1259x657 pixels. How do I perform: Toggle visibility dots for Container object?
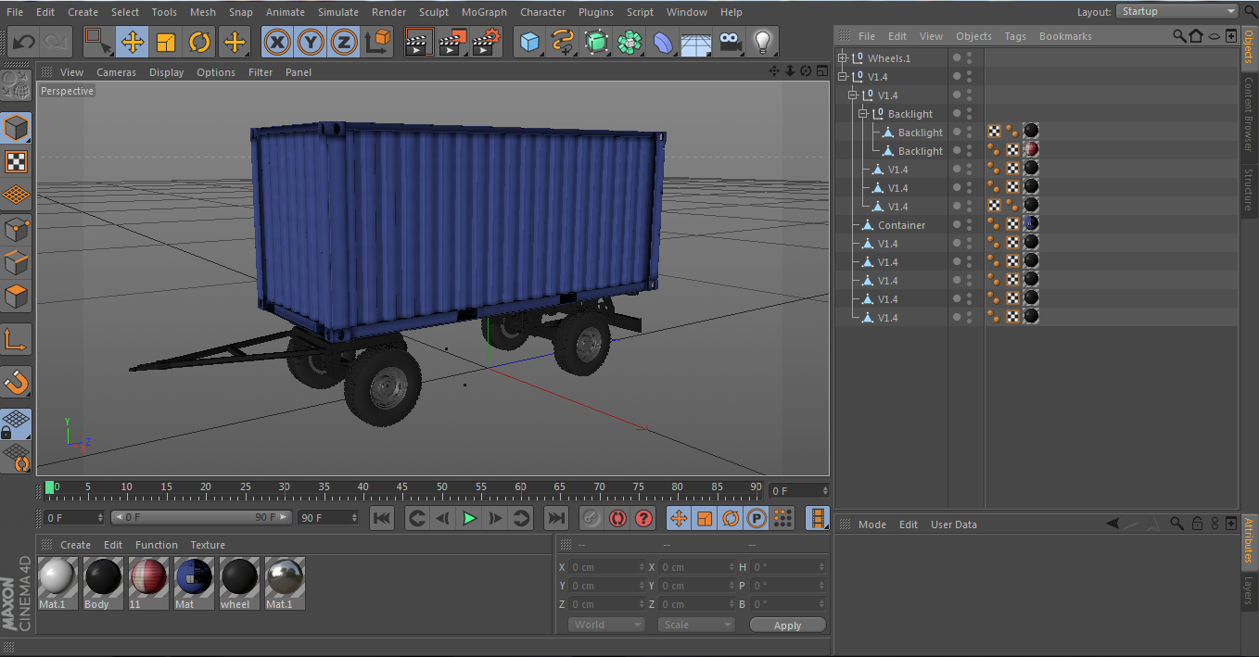pos(969,225)
